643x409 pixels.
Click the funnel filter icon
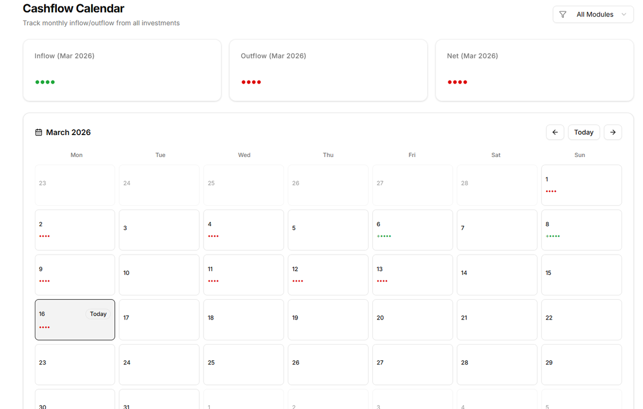tap(563, 14)
